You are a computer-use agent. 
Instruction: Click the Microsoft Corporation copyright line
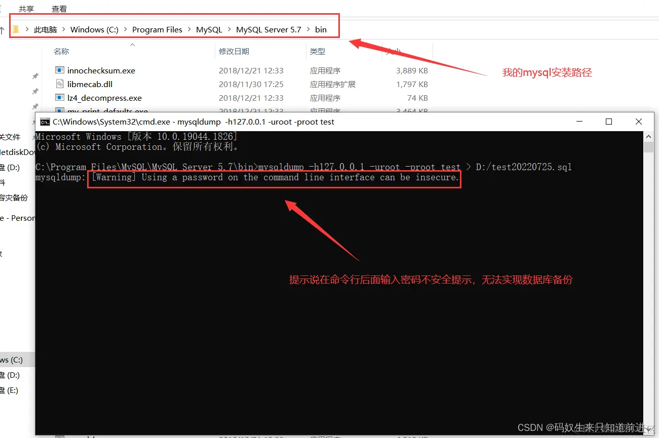[137, 147]
